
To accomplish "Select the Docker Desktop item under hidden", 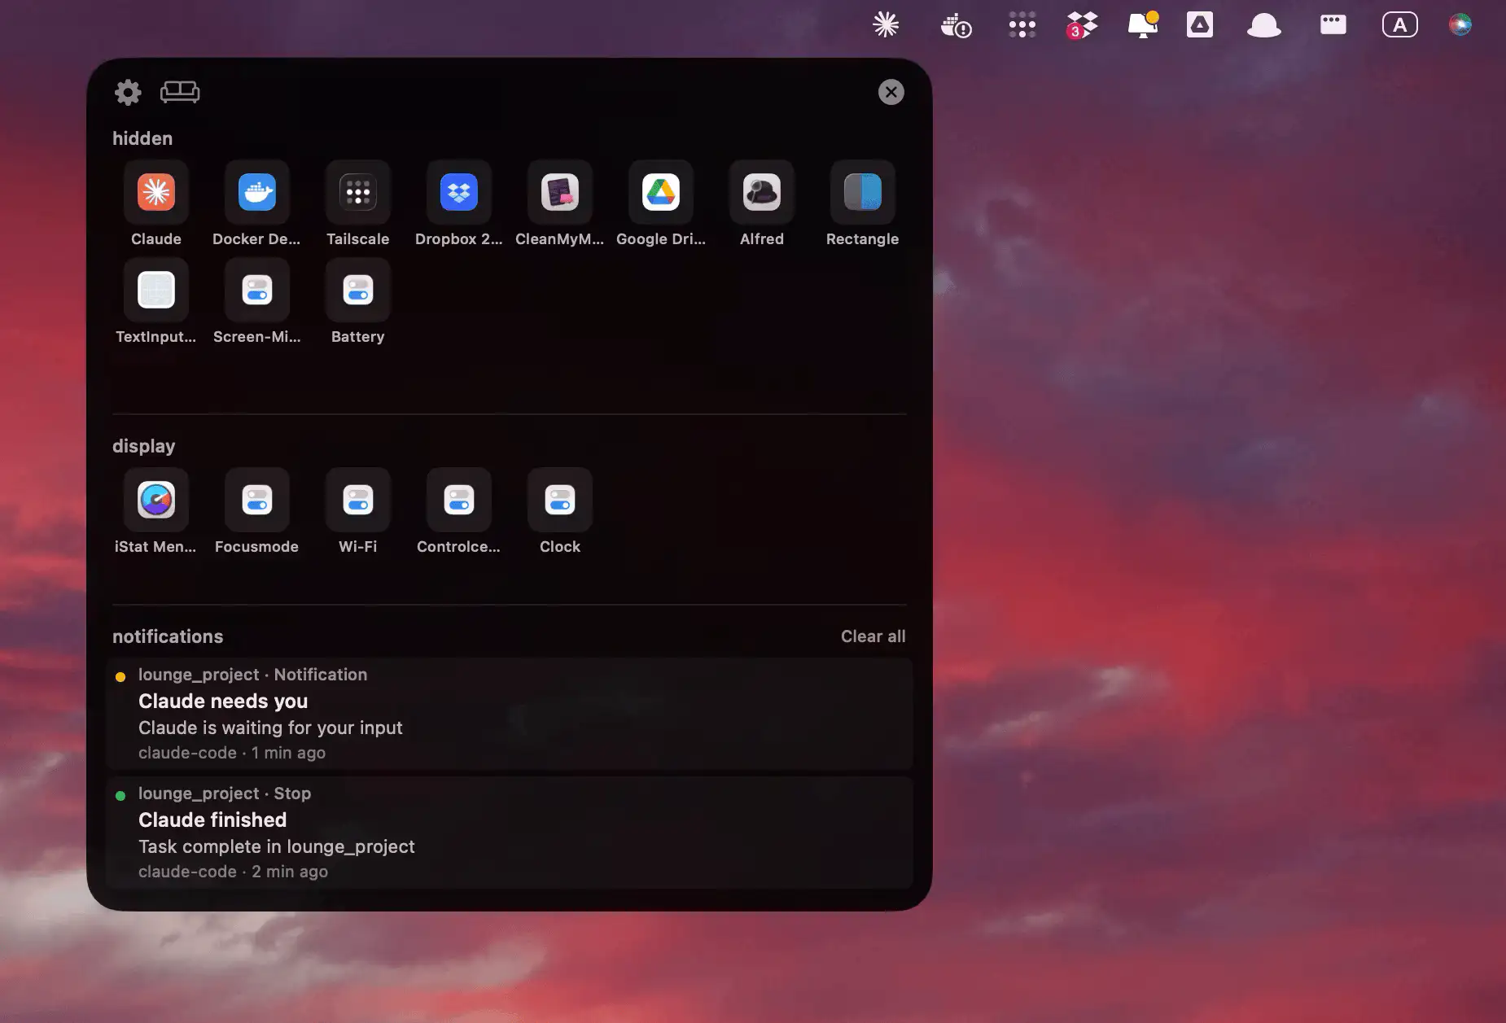I will (x=257, y=203).
